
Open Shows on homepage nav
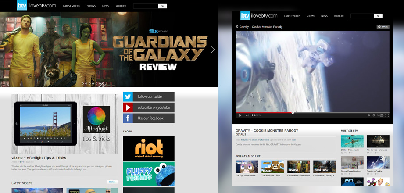[91, 6]
